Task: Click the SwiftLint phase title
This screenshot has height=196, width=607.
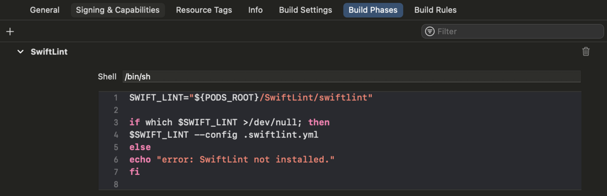Action: 49,52
